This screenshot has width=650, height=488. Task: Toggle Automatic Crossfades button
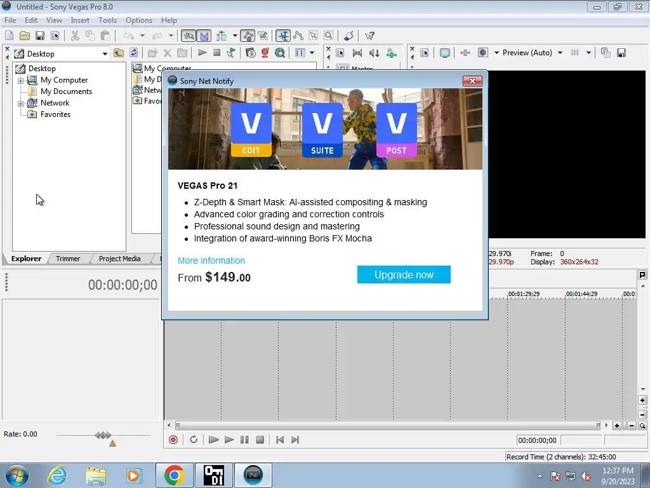[x=204, y=36]
